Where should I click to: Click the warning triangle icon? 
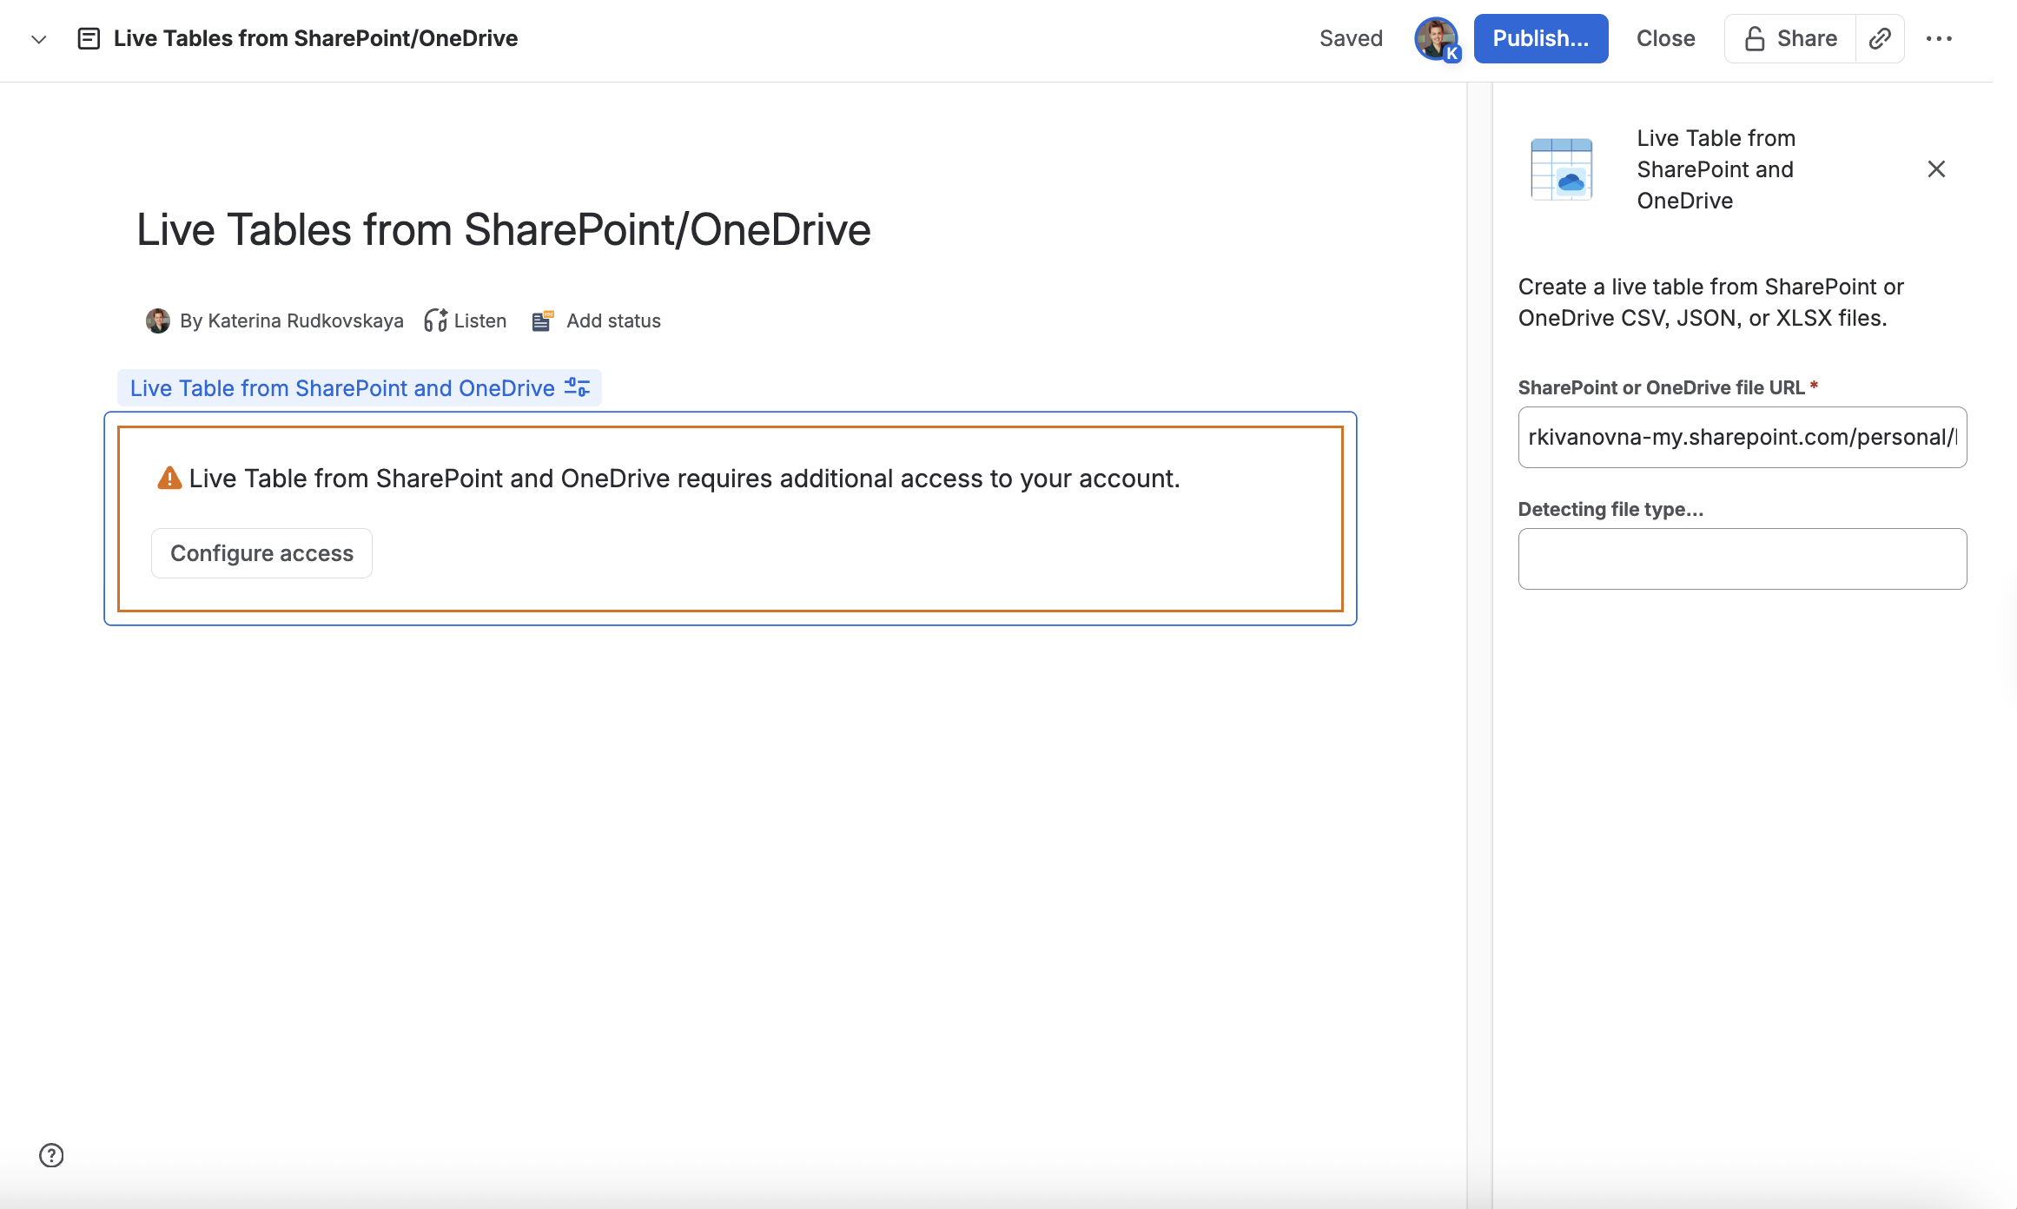(x=169, y=478)
